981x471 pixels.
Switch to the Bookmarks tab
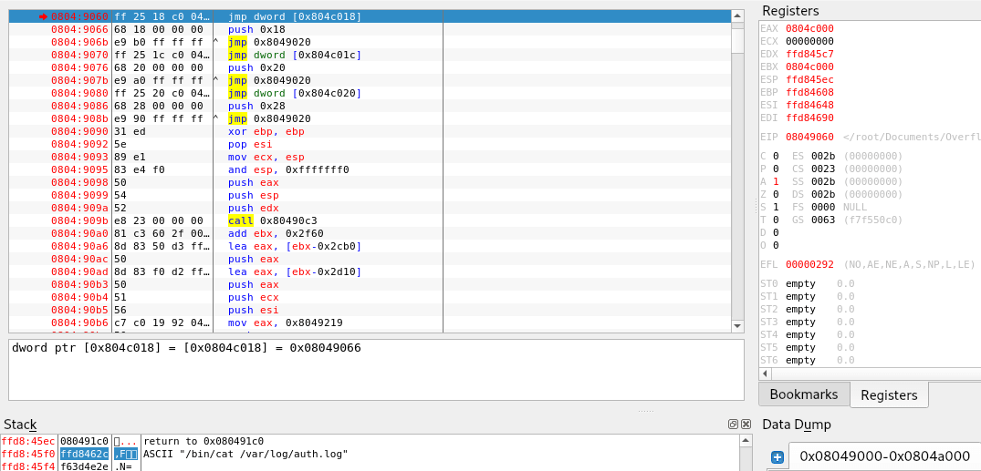803,394
